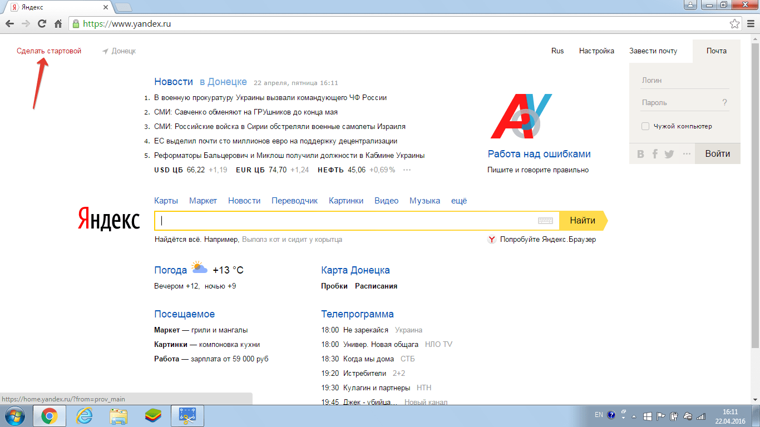Click the VK login icon

pyautogui.click(x=640, y=154)
